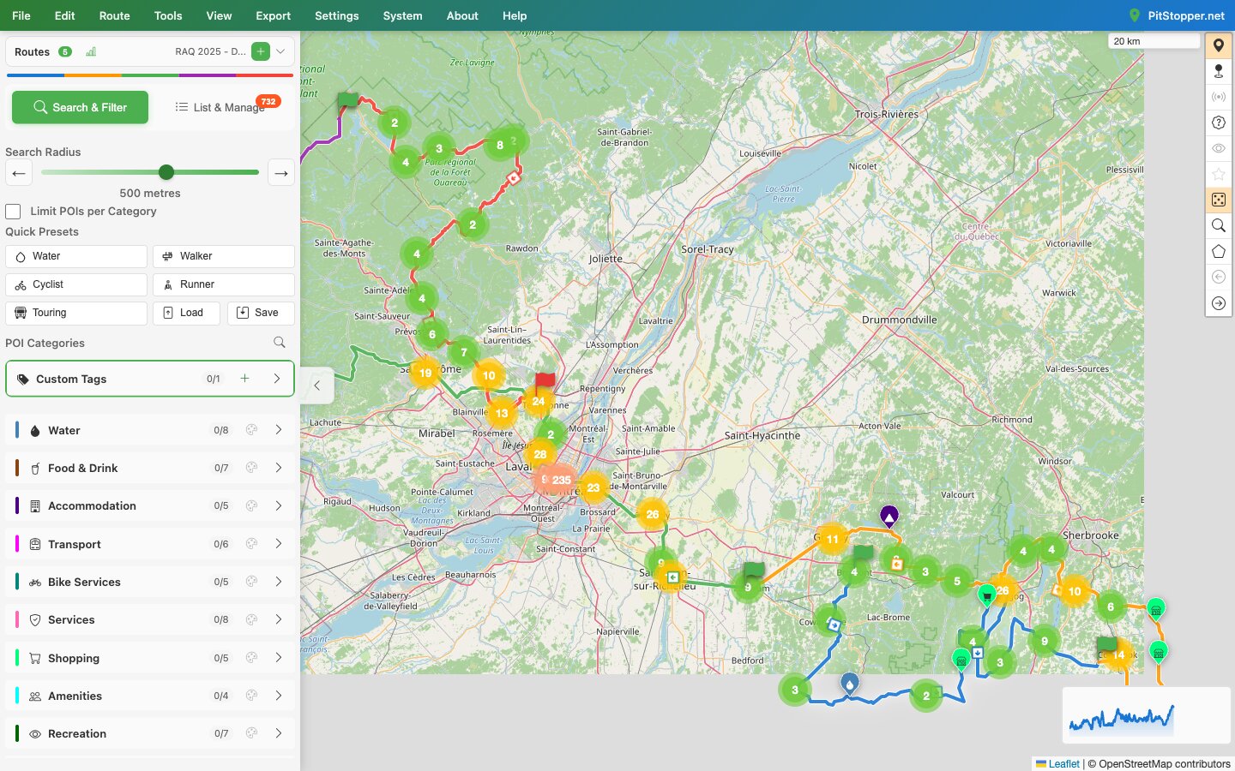Screen dimensions: 1235x771
Task: Toggle the eye visibility icon in map toolbar
Action: tap(1219, 148)
